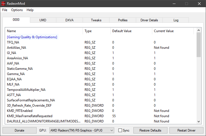Select the KMD_FRTEnabled row

pyautogui.click(x=101, y=111)
